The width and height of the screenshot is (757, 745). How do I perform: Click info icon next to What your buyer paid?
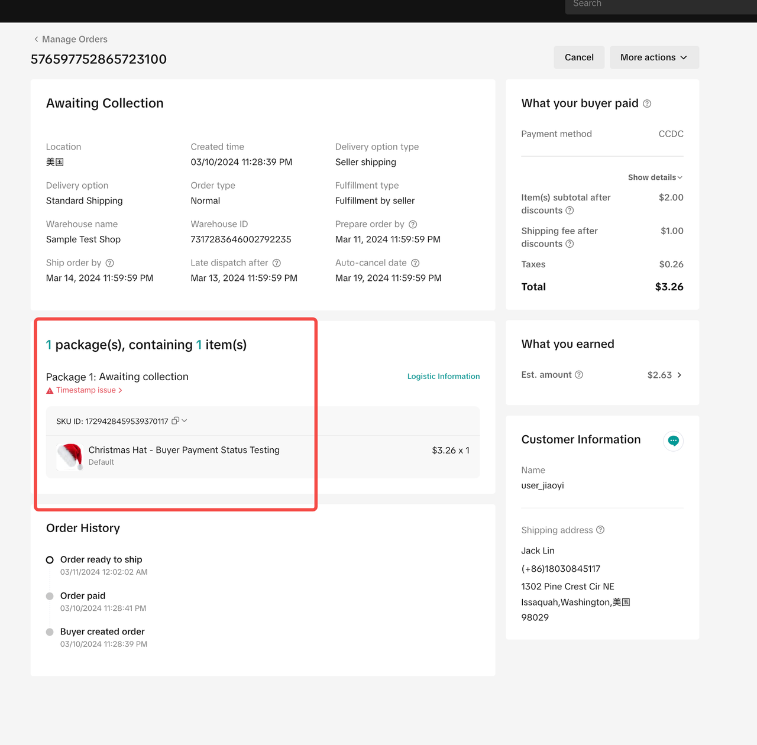tap(647, 104)
